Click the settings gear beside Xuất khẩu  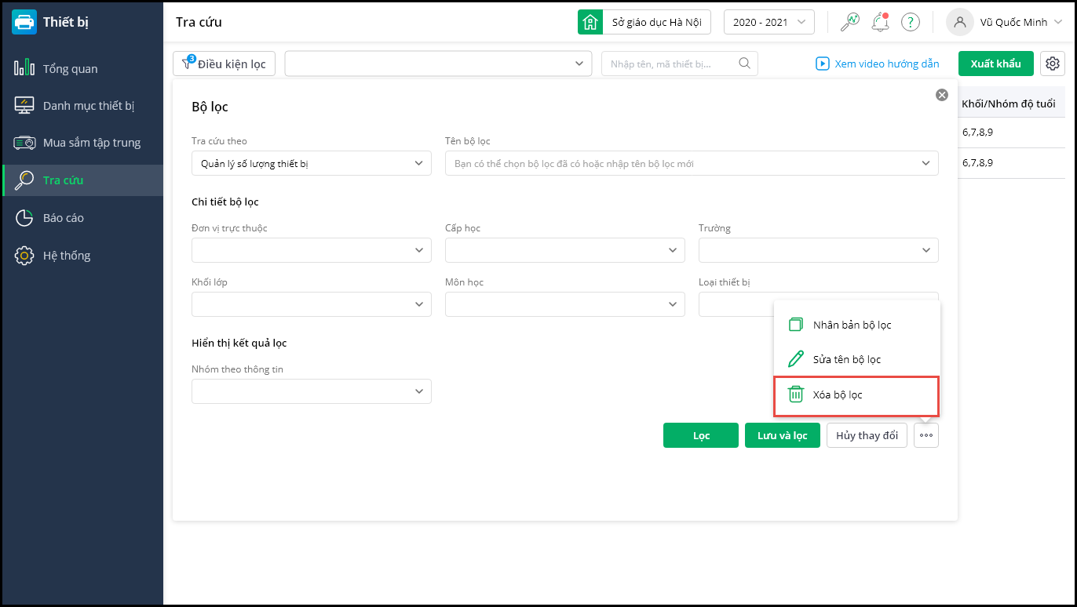click(x=1052, y=64)
